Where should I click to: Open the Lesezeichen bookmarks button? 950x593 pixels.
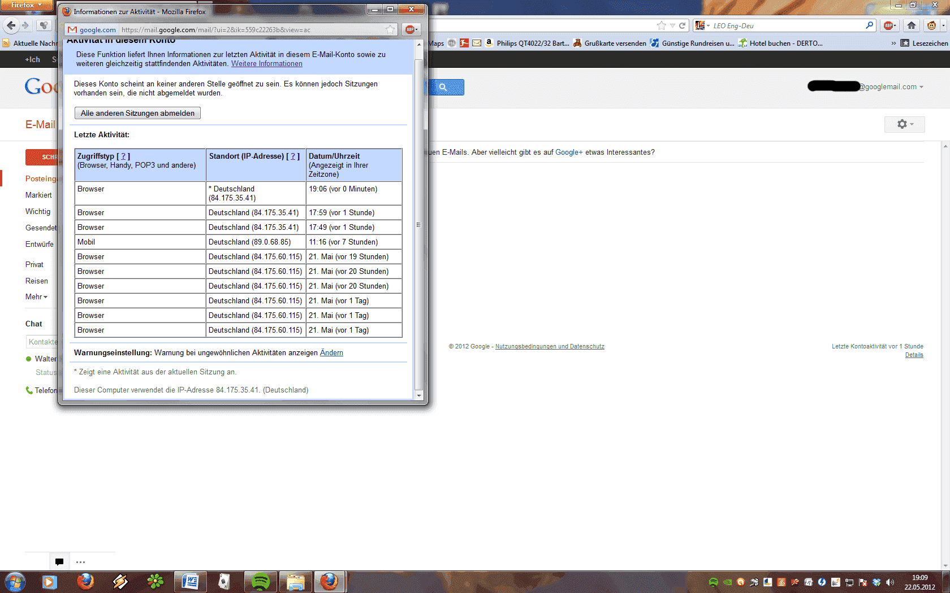coord(925,43)
